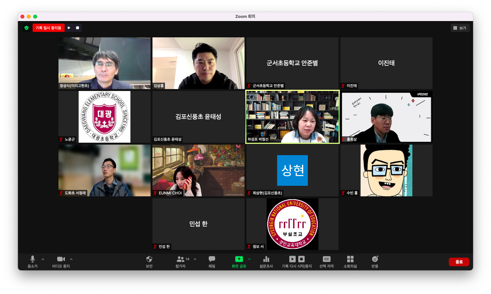Open the 반응 reactions menu
The image size is (491, 294).
(375, 262)
